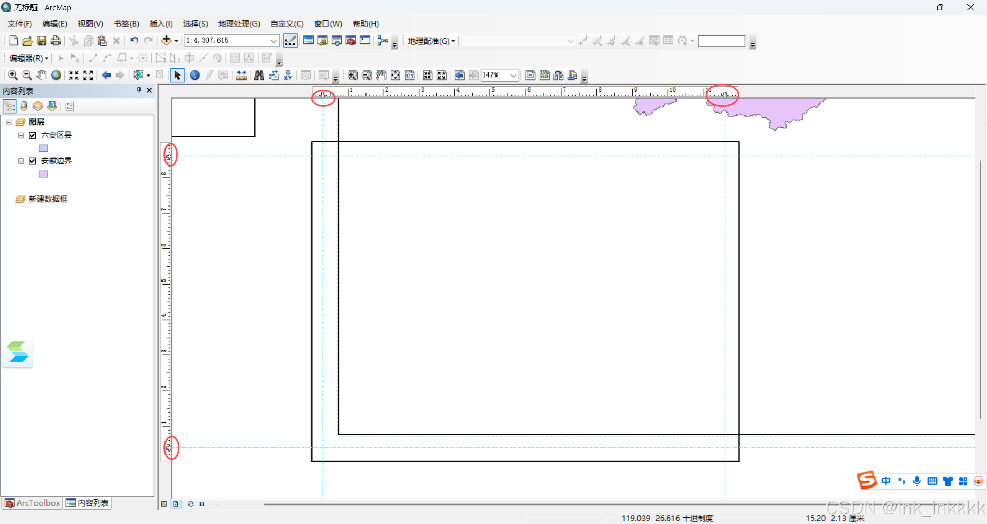Open an existing map document
Viewport: 987px width, 524px height.
pyautogui.click(x=28, y=41)
